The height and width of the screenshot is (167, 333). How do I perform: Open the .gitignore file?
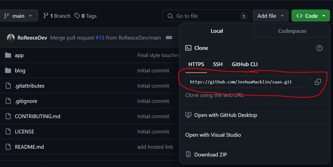pyautogui.click(x=26, y=101)
